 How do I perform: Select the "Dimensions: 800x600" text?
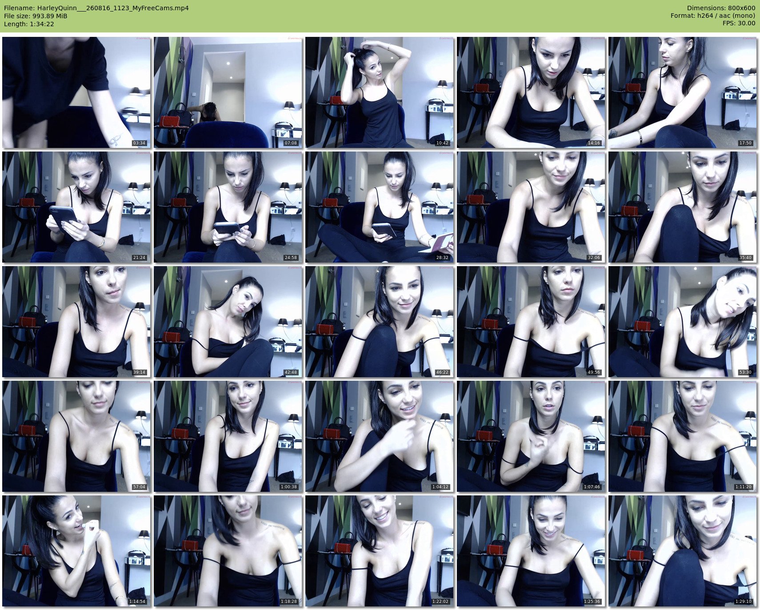(721, 8)
